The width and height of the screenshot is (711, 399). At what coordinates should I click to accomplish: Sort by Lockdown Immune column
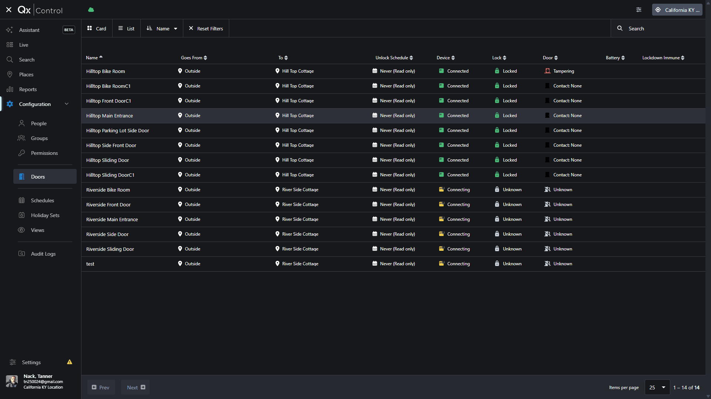coord(663,58)
